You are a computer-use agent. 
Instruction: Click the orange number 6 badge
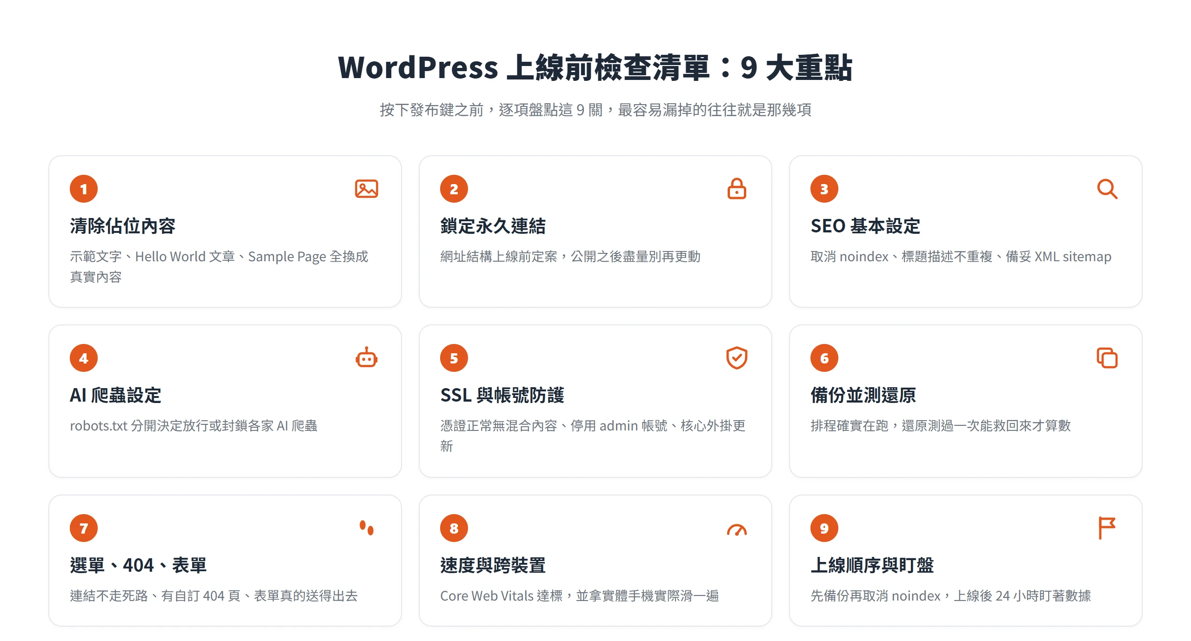point(824,358)
